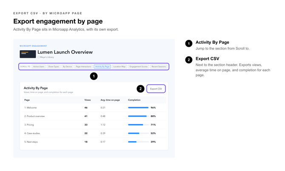The image size is (285, 171).
Task: Click the 96% completion percentage
Action: (153, 108)
